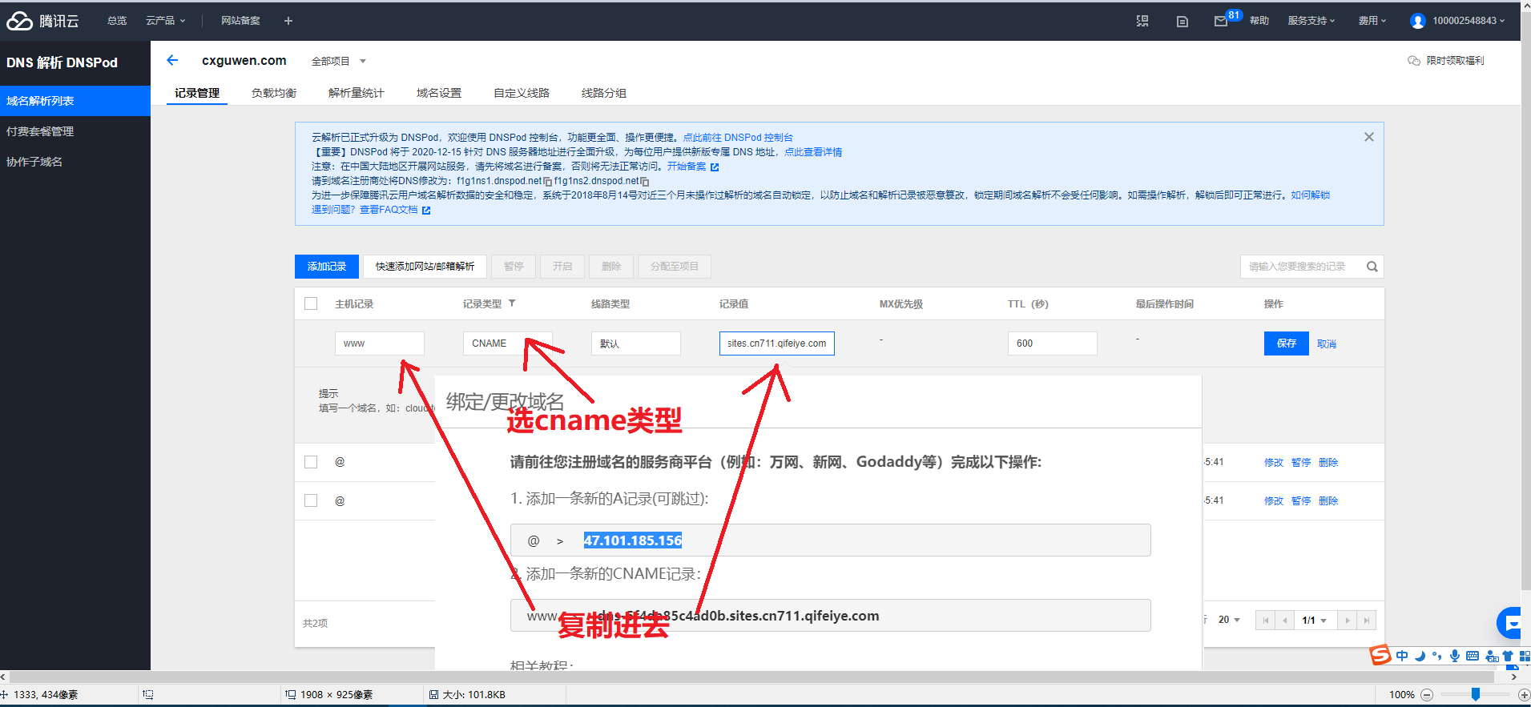Click 快速添加网站/邮箱解析 button

click(425, 267)
